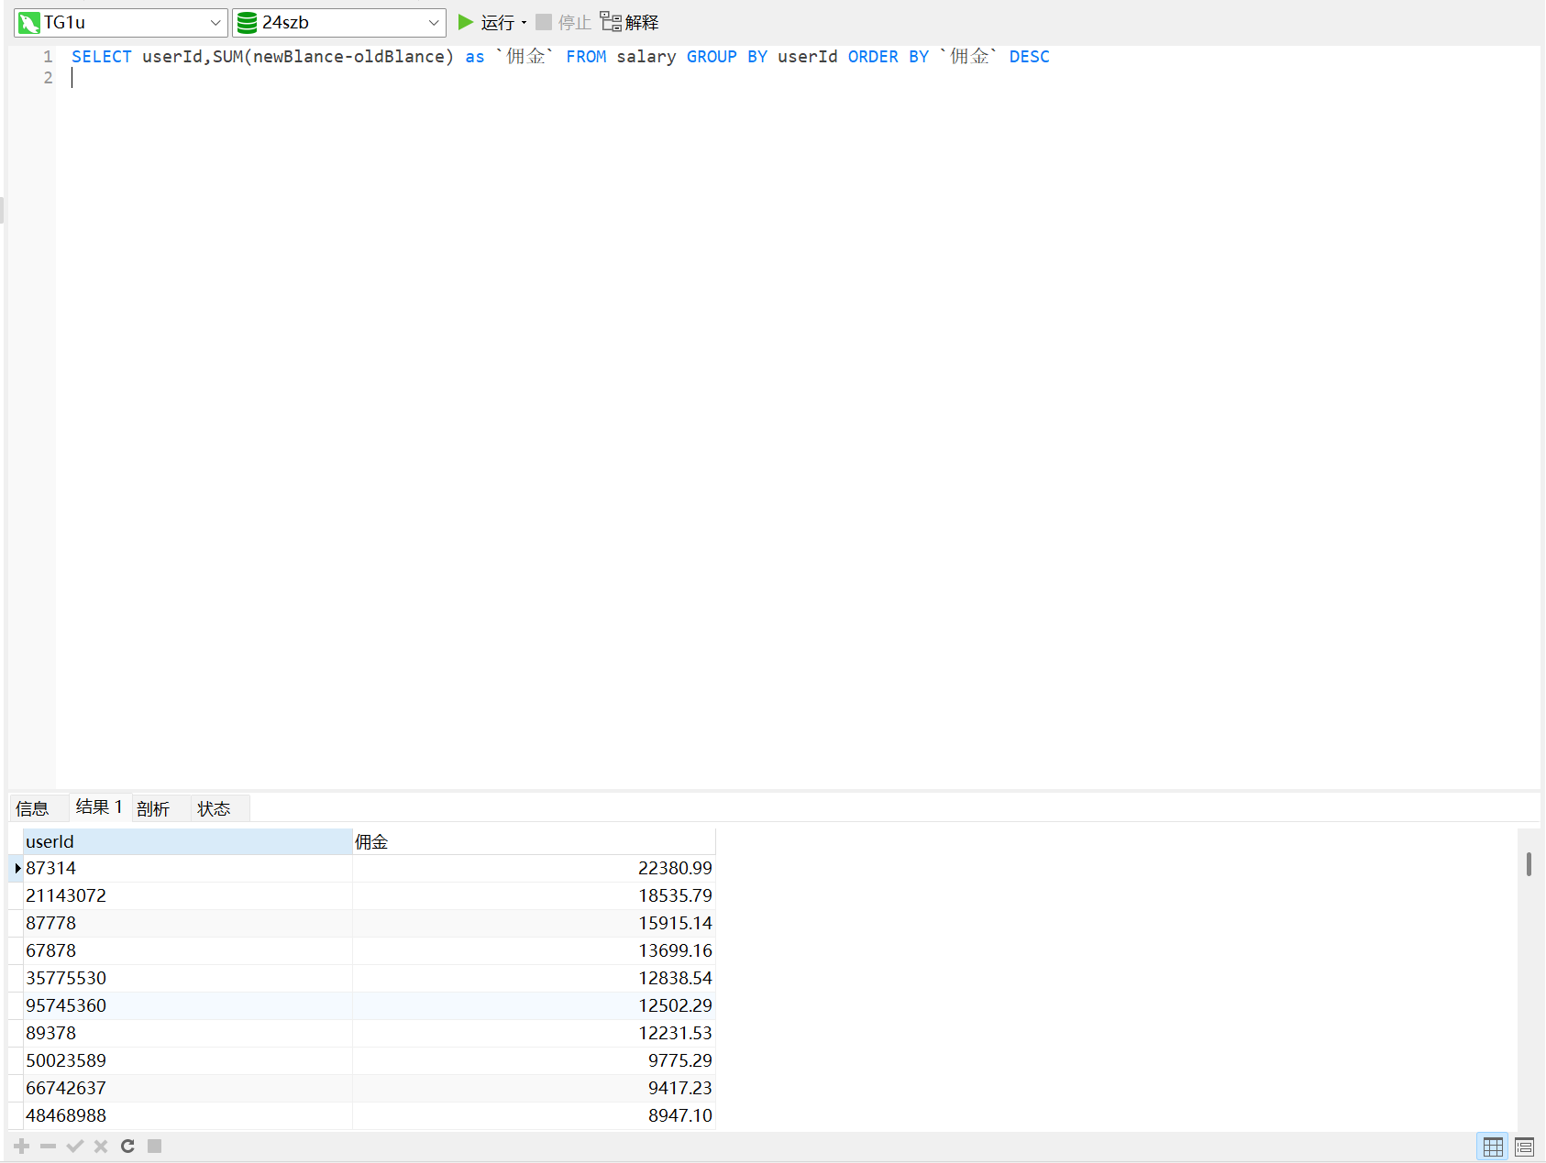Switch to form view
Image resolution: width=1546 pixels, height=1163 pixels.
pos(1524,1147)
